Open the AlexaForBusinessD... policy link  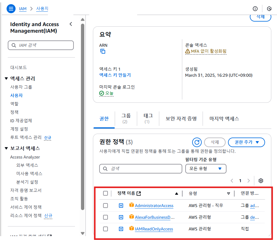click(x=154, y=217)
